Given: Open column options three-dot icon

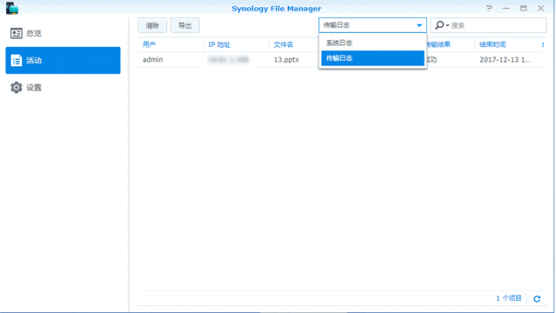Looking at the screenshot, I should pos(543,44).
